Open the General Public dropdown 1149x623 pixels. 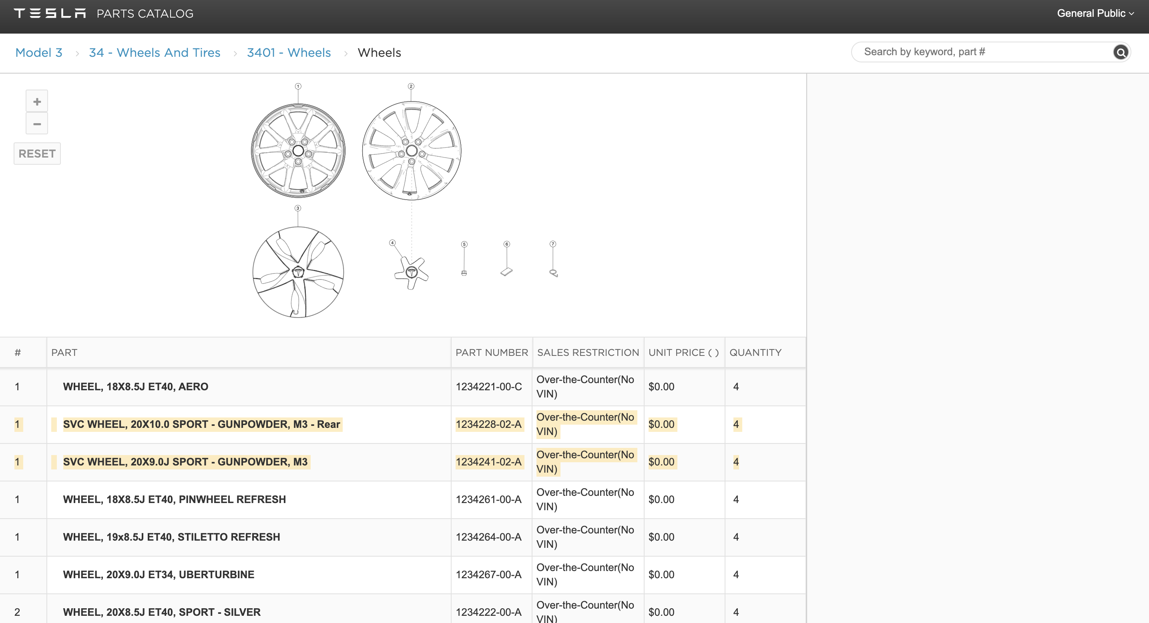[1095, 13]
